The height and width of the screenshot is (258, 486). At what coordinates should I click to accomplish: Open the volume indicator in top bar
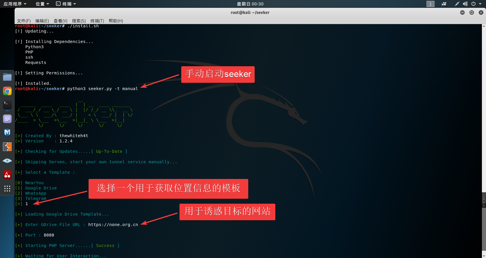(x=465, y=4)
